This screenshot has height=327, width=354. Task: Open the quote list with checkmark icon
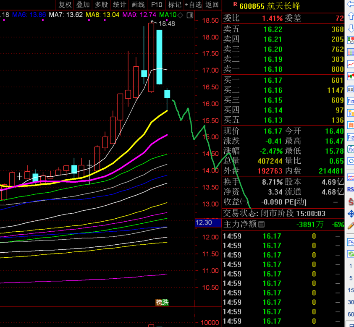coord(351,40)
